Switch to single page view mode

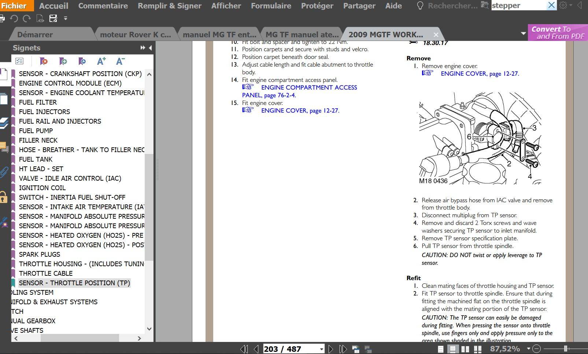(440, 349)
